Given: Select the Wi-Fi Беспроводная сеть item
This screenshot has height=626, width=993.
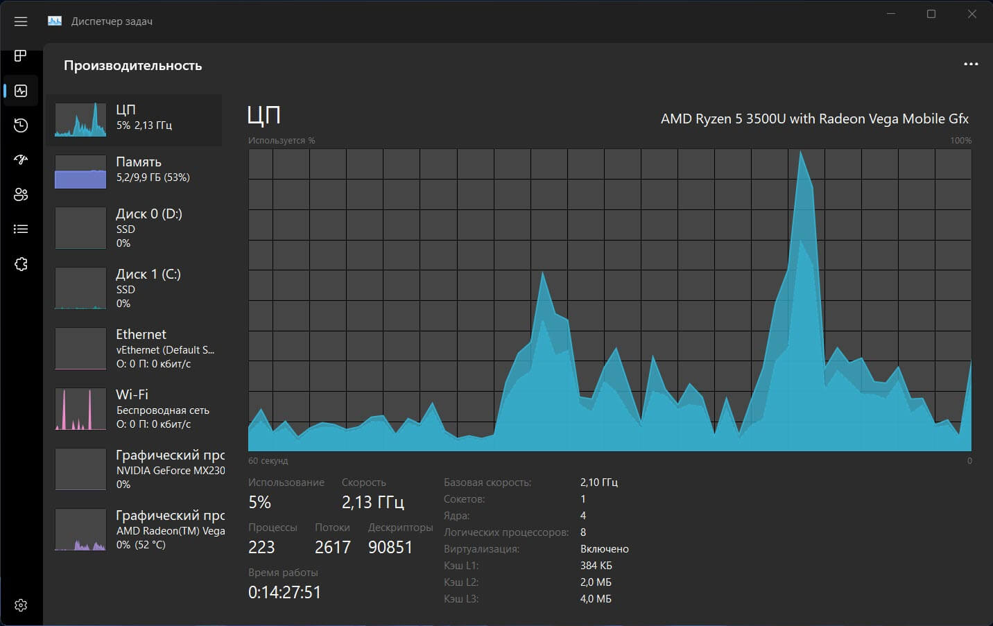Looking at the screenshot, I should tap(135, 408).
